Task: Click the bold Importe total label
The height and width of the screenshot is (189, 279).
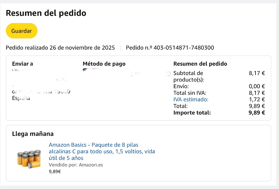Action: click(192, 113)
